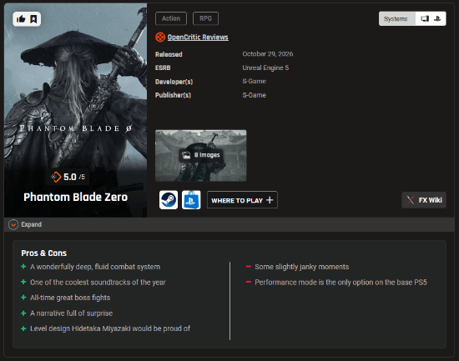Click the image gallery icon on thumbnail
Image resolution: width=459 pixels, height=361 pixels.
click(x=186, y=155)
